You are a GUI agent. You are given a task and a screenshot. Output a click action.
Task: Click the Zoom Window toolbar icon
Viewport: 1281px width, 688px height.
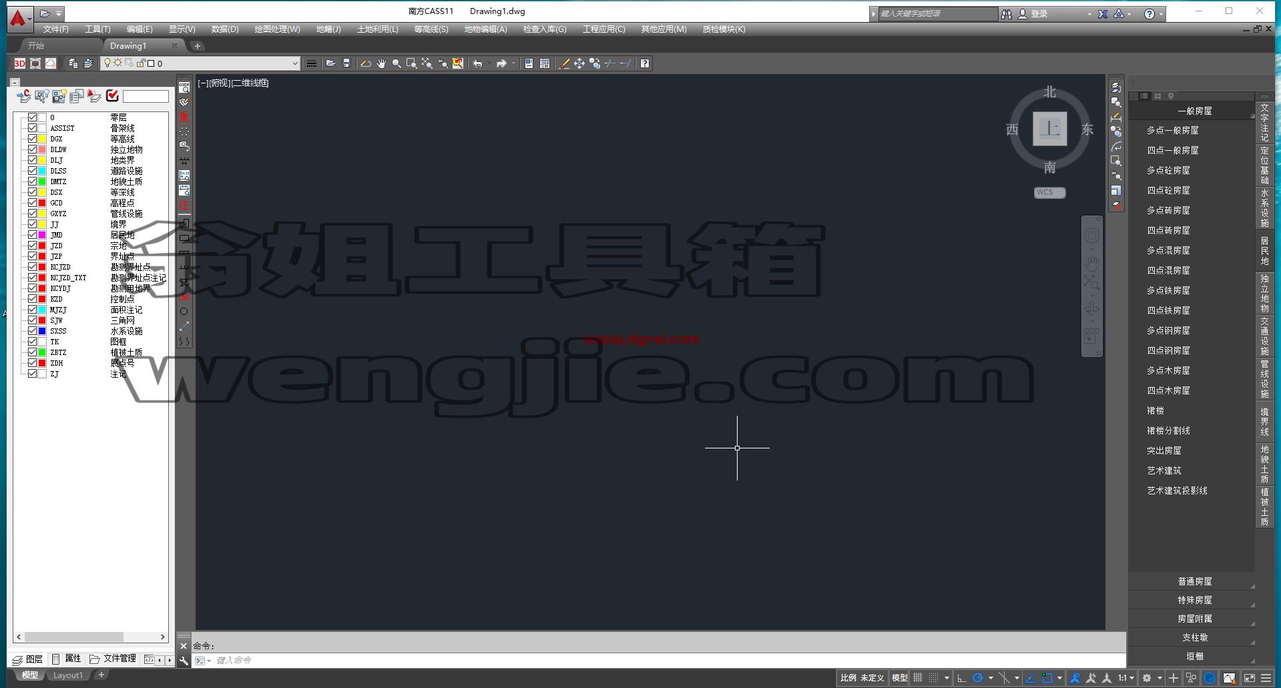412,63
